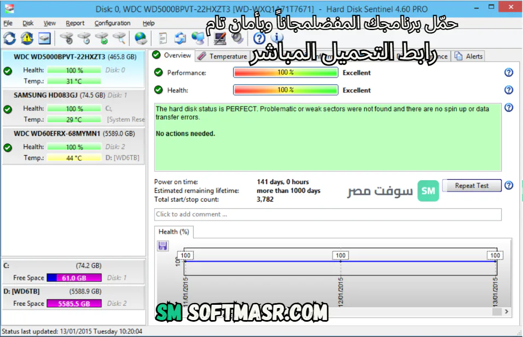Click the D: free space 5585.5 GB bar

tap(74, 303)
